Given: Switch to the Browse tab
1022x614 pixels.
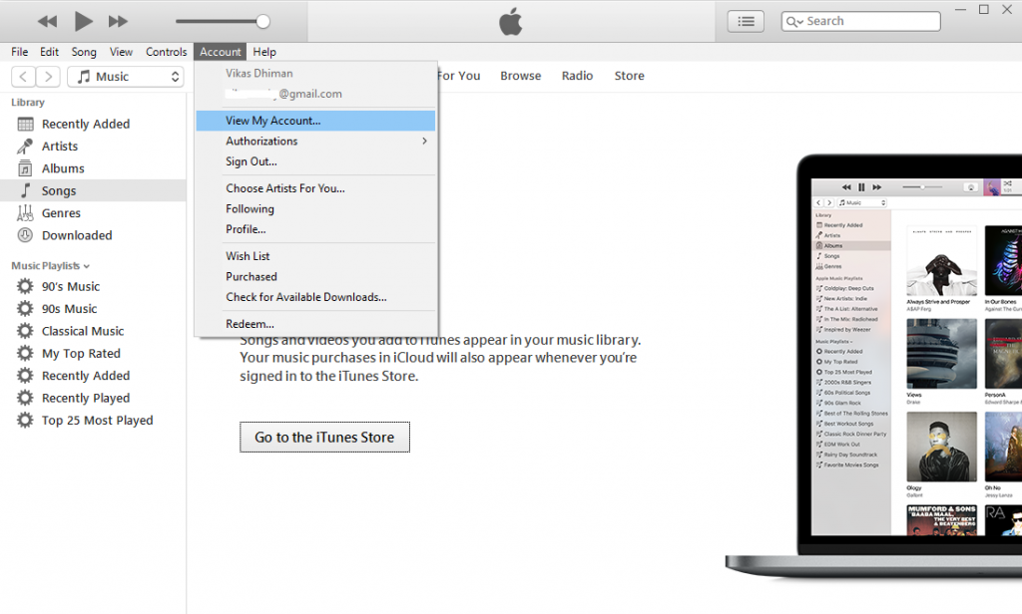Looking at the screenshot, I should (521, 76).
